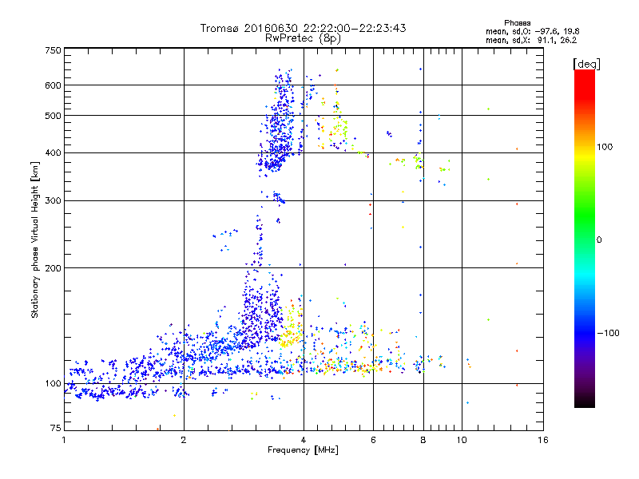Click the y-axis tick label '600'

53,85
